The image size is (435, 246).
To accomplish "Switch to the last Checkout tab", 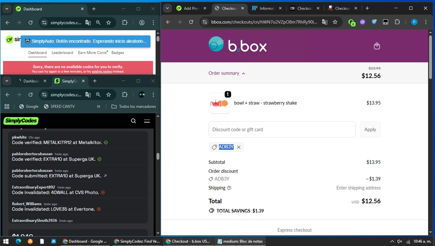I will (x=342, y=8).
